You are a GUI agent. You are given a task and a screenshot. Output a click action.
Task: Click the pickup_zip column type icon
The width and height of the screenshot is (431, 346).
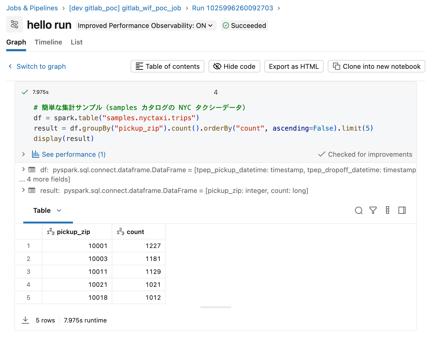[50, 231]
